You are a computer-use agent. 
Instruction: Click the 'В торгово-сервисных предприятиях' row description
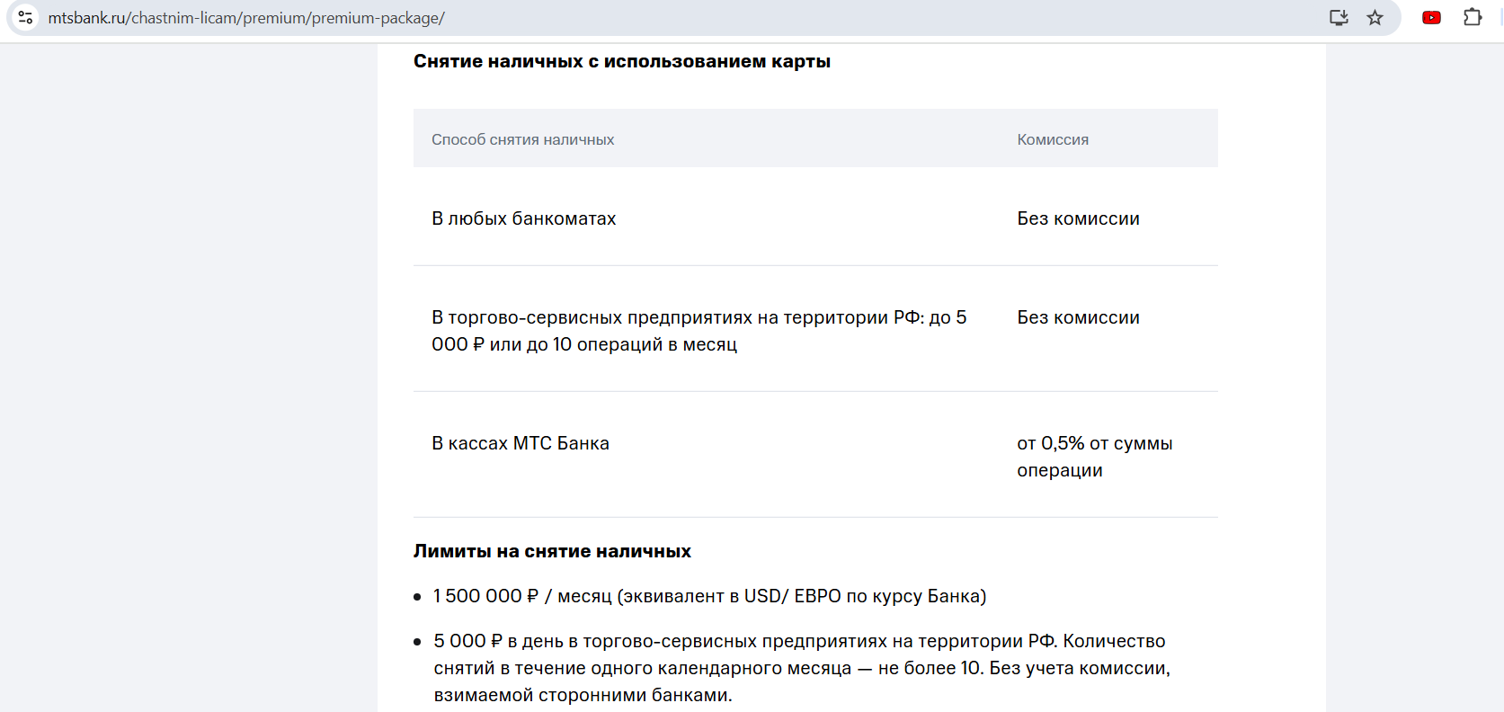[x=699, y=331]
